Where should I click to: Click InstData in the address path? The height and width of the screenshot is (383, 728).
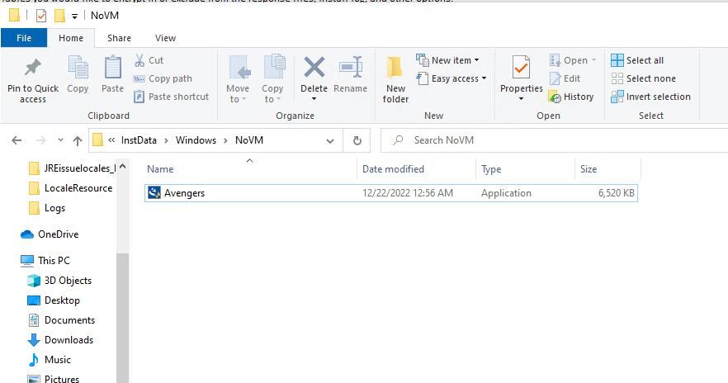[x=139, y=140]
